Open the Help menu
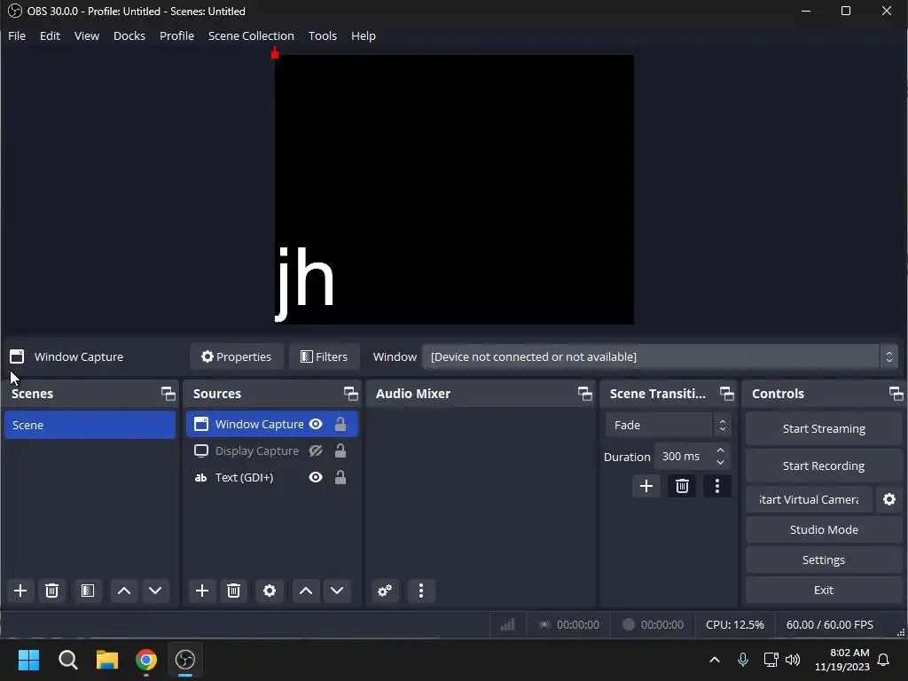 [363, 35]
